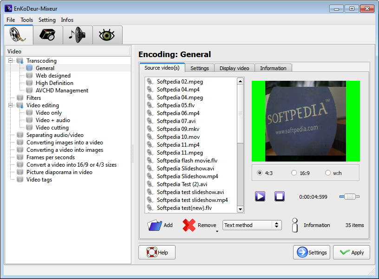Open the Audio section speaker tab
This screenshot has height=279, width=379.
point(78,35)
